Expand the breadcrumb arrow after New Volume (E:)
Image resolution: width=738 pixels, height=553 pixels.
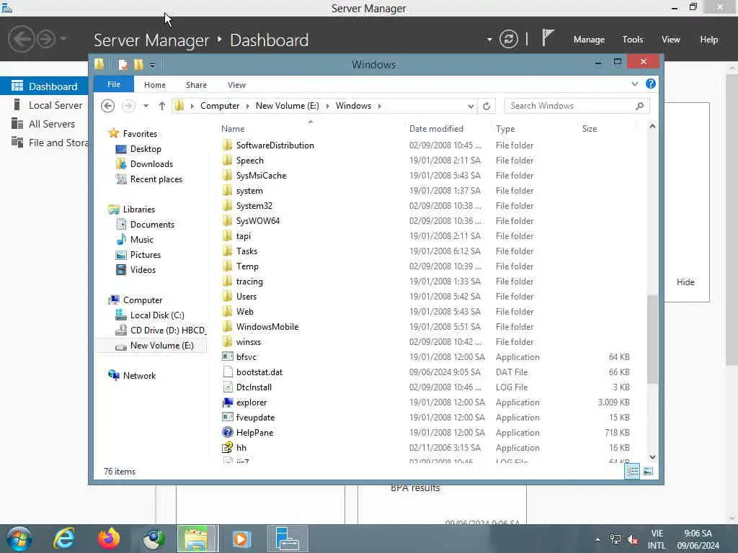pyautogui.click(x=328, y=107)
